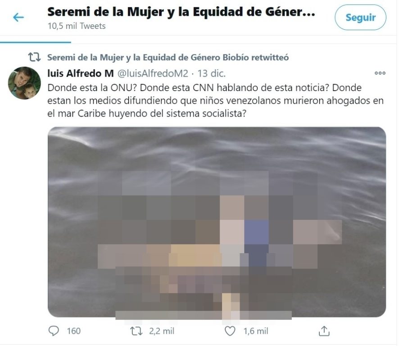
Task: Click the retweeted indicator icon above tweet
Action: 35,57
